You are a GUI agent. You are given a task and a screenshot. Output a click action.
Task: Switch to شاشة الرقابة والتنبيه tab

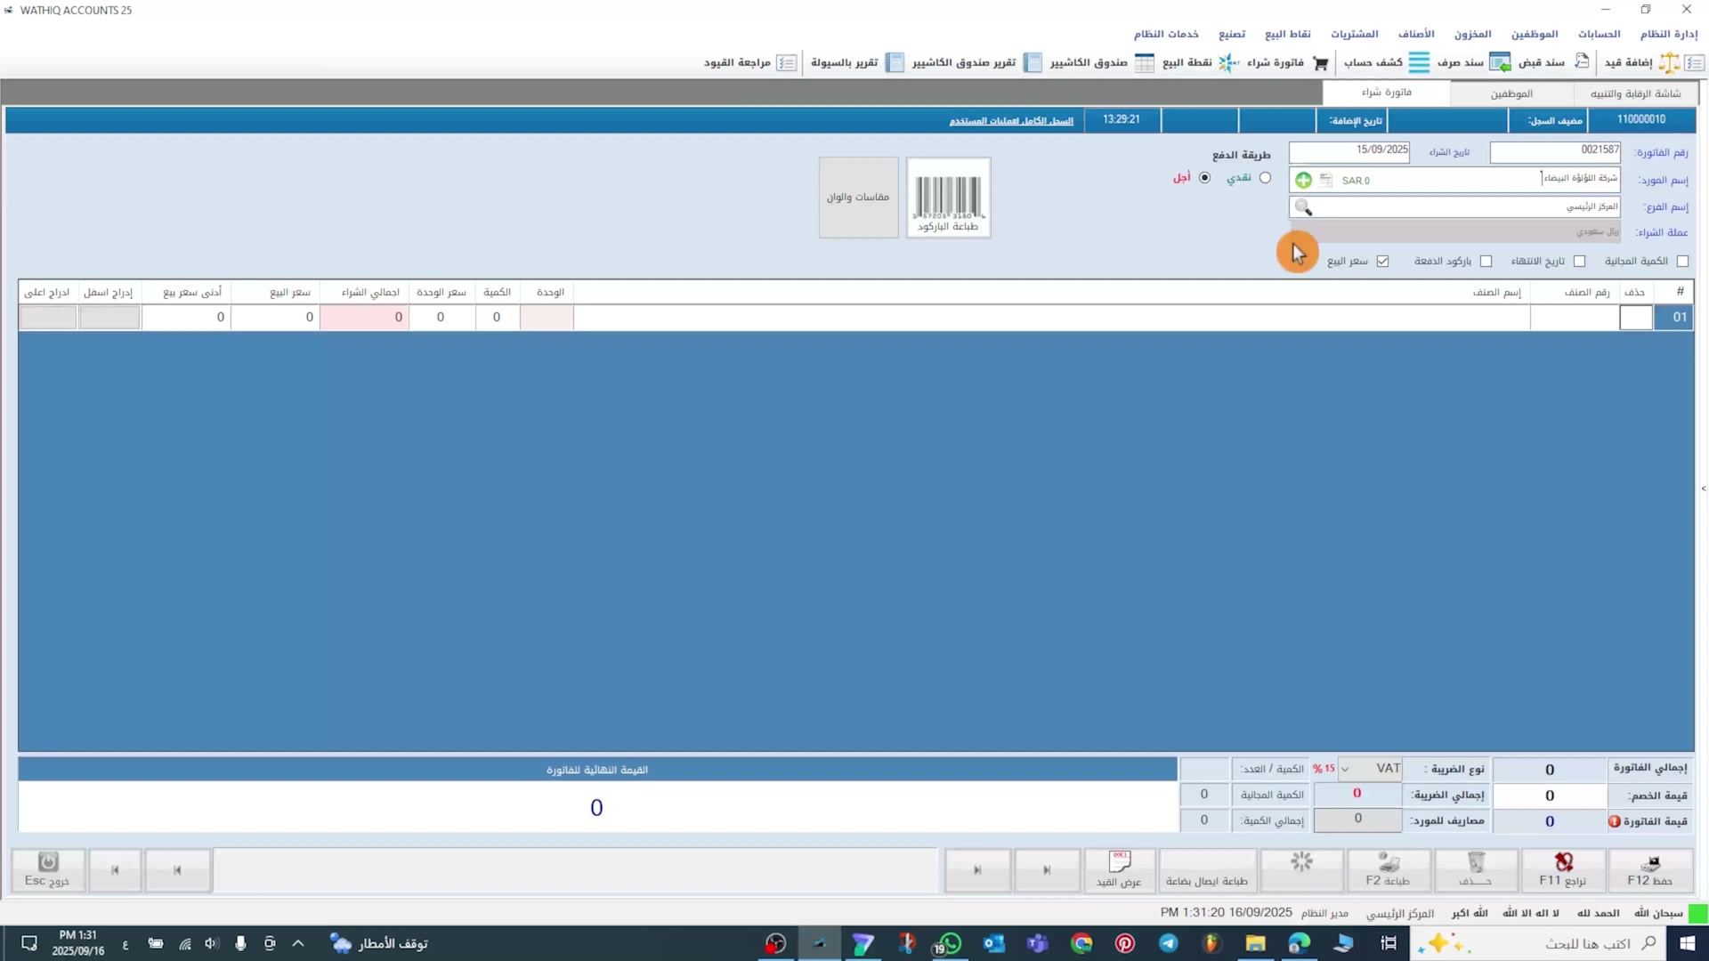(1635, 93)
